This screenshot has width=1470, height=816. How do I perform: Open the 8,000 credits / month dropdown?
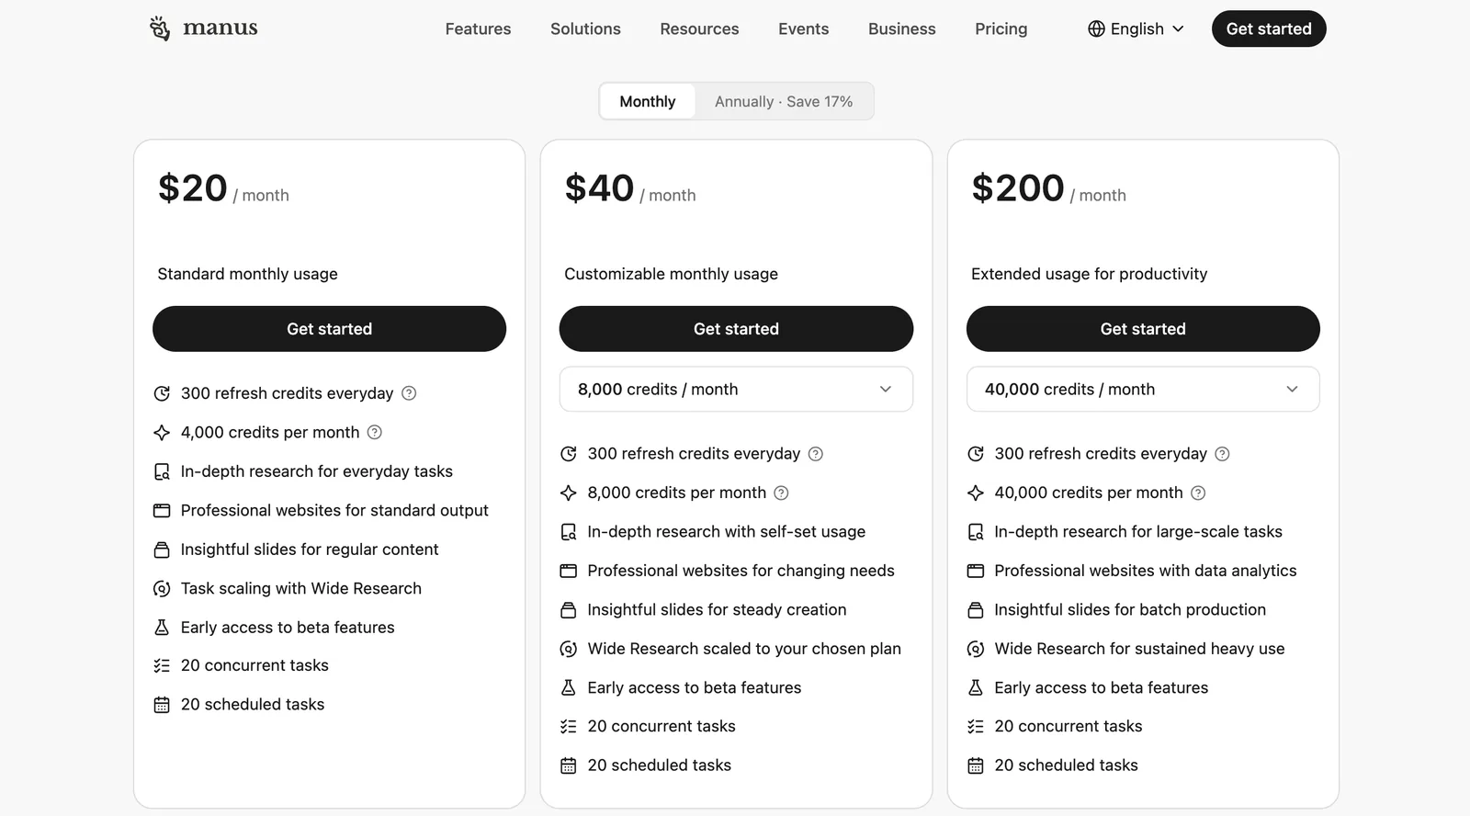pos(736,390)
